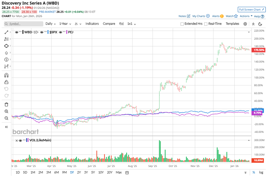Open the numbered annotation tool
Image resolution: width=268 pixels, height=178 pixels.
click(x=6, y=60)
